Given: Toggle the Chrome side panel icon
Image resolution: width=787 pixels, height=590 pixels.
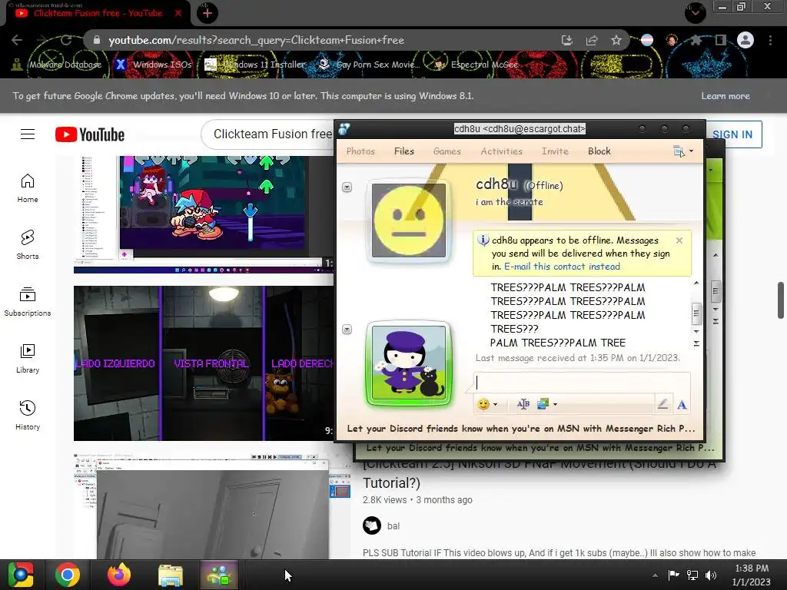Looking at the screenshot, I should click(721, 40).
